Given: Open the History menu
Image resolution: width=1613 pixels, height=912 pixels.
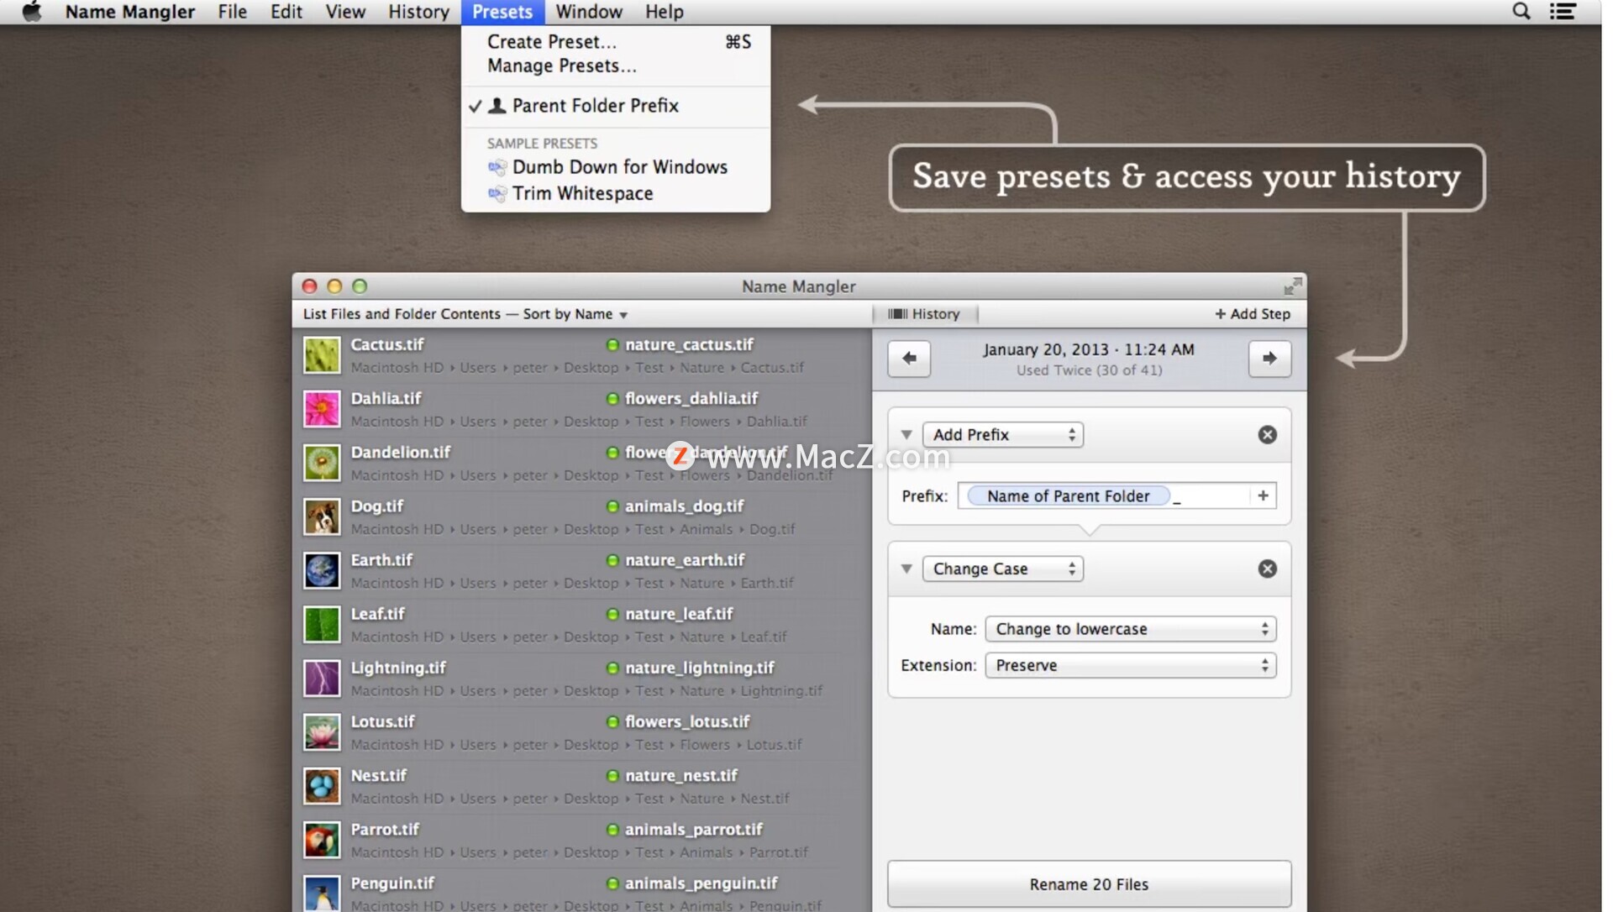Looking at the screenshot, I should (x=418, y=12).
